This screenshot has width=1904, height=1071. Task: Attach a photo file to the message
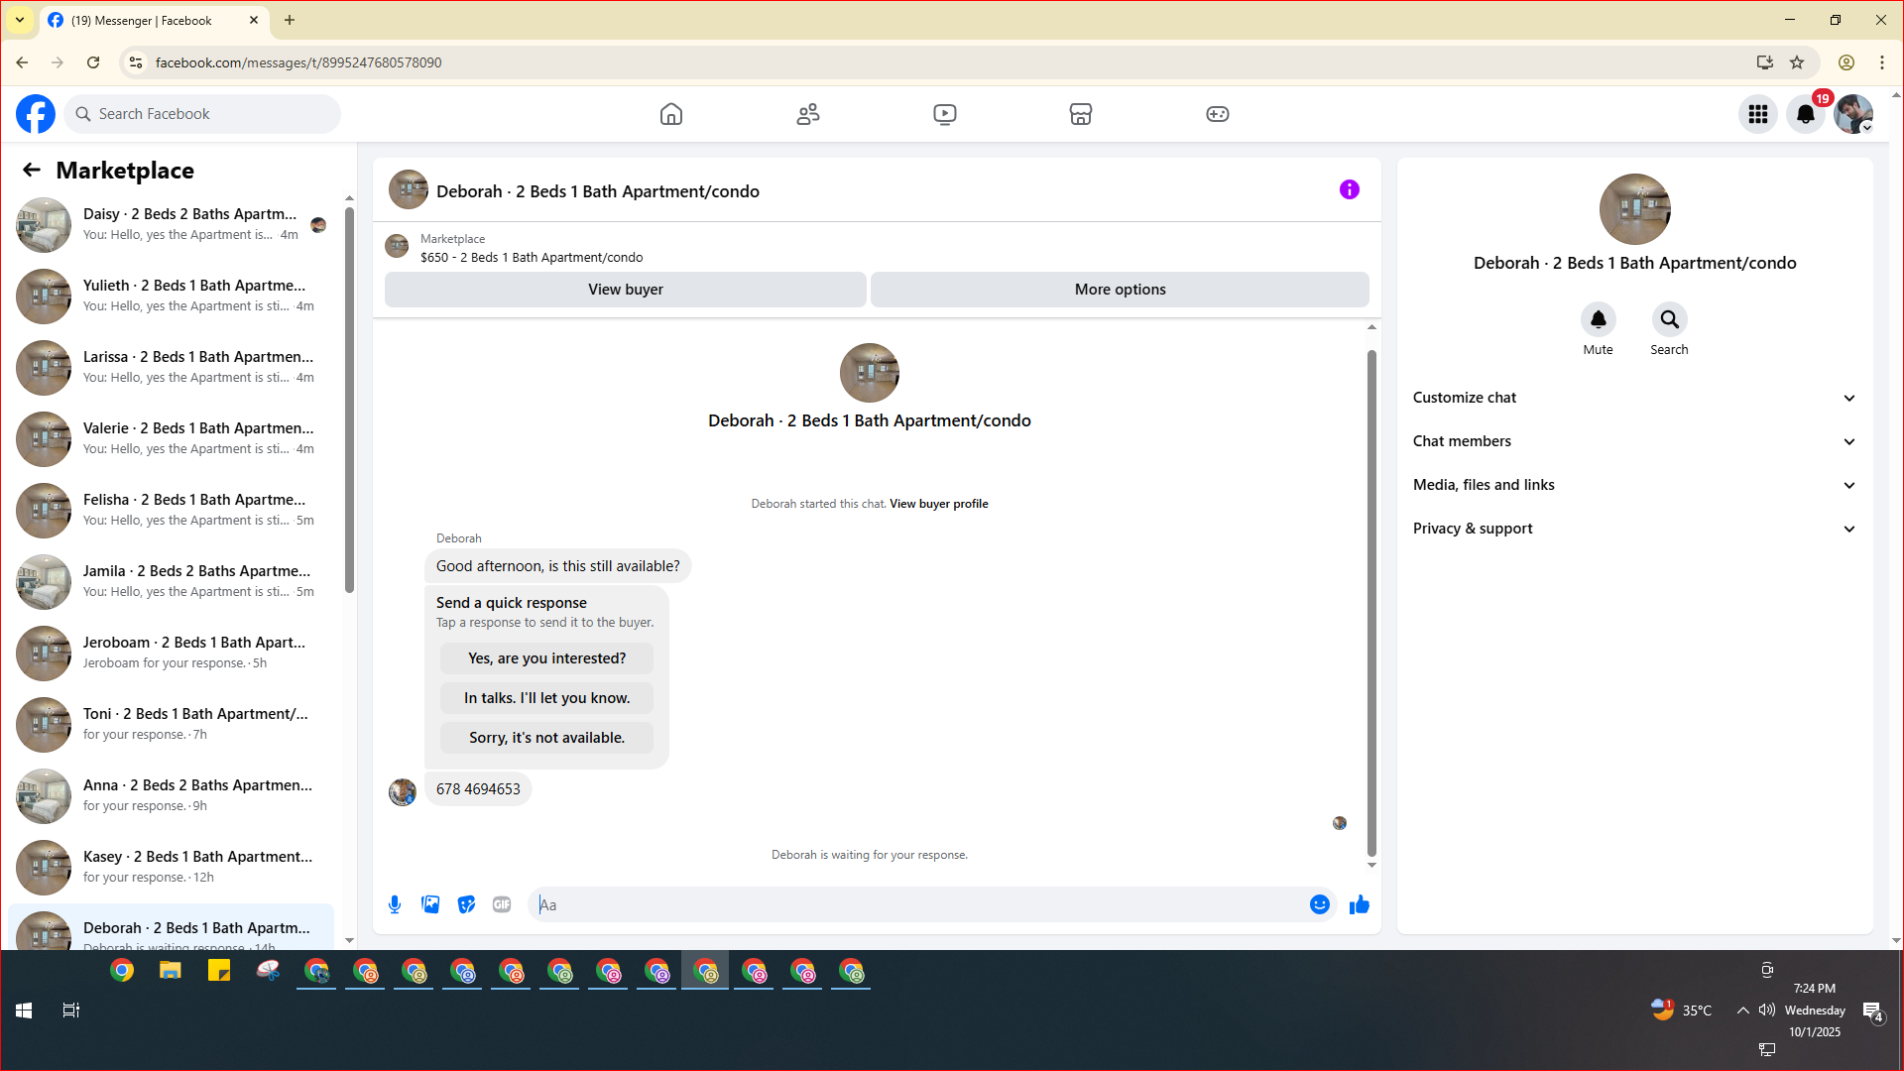[430, 904]
